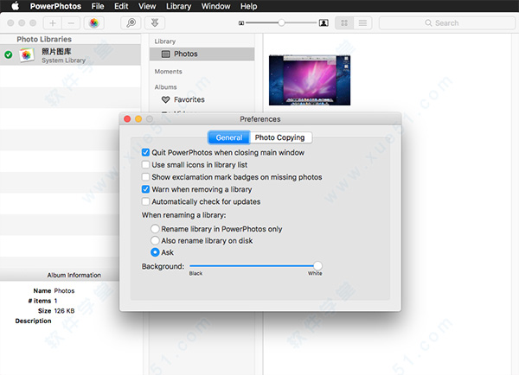
Task: Click the Photo Libraries header
Action: [44, 39]
